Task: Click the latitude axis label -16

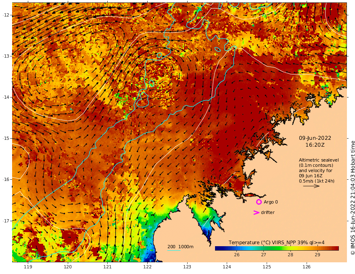Action: 6,179
